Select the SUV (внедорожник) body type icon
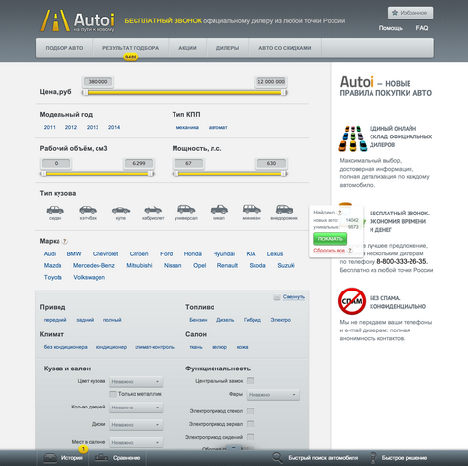 click(x=285, y=209)
